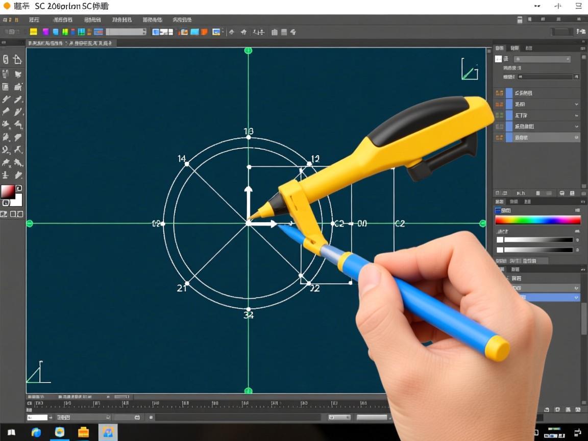Expand the chevron on the second layer row
The width and height of the screenshot is (588, 441).
(x=576, y=104)
